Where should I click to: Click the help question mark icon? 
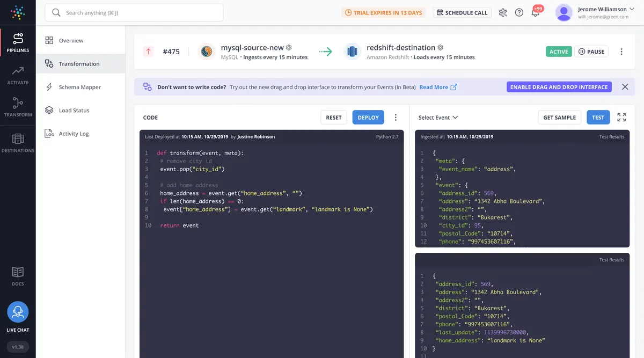coord(519,13)
